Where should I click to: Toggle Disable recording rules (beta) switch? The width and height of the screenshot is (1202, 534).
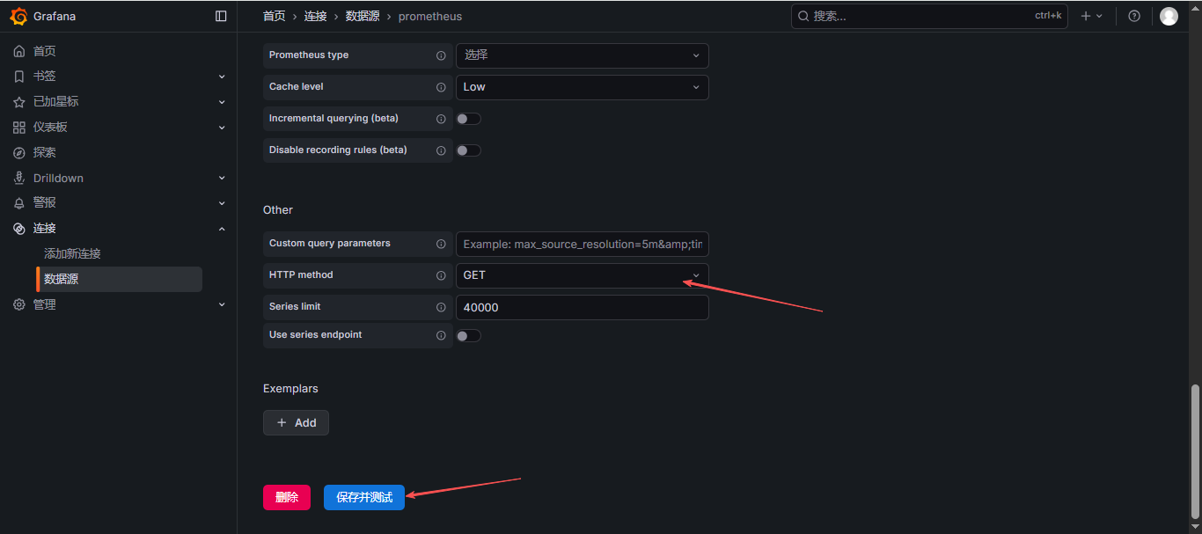[468, 150]
